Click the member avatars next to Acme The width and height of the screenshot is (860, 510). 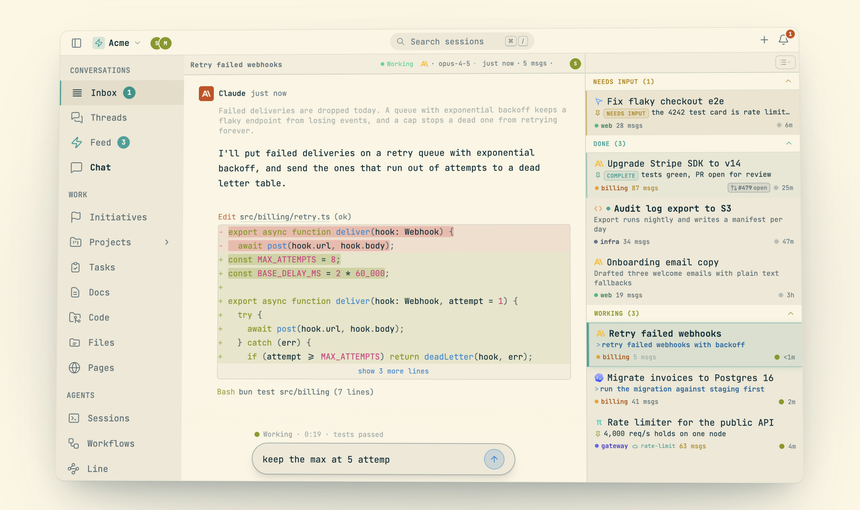tap(161, 43)
